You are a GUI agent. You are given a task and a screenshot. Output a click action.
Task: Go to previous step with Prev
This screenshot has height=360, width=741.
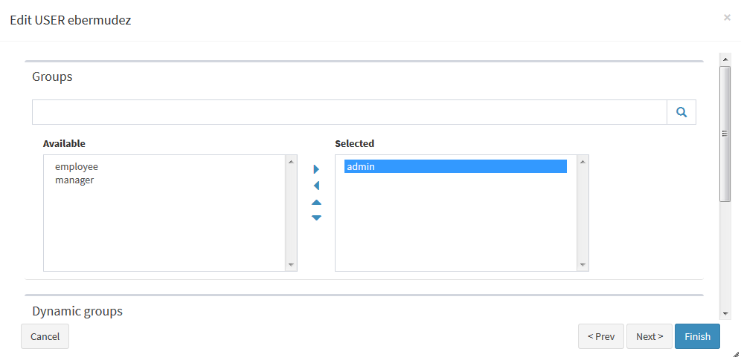click(601, 336)
